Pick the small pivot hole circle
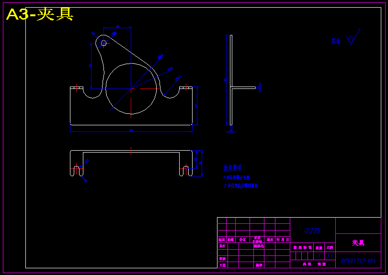The width and height of the screenshot is (388, 275). pos(103,43)
